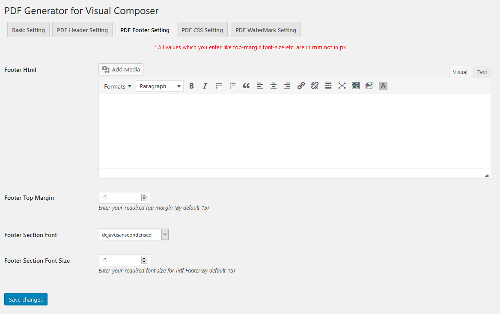Viewport: 500px width, 314px height.
Task: Remove link from selected text
Action: [x=315, y=86]
